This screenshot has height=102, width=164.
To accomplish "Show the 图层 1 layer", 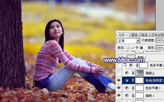I will [x=119, y=57].
